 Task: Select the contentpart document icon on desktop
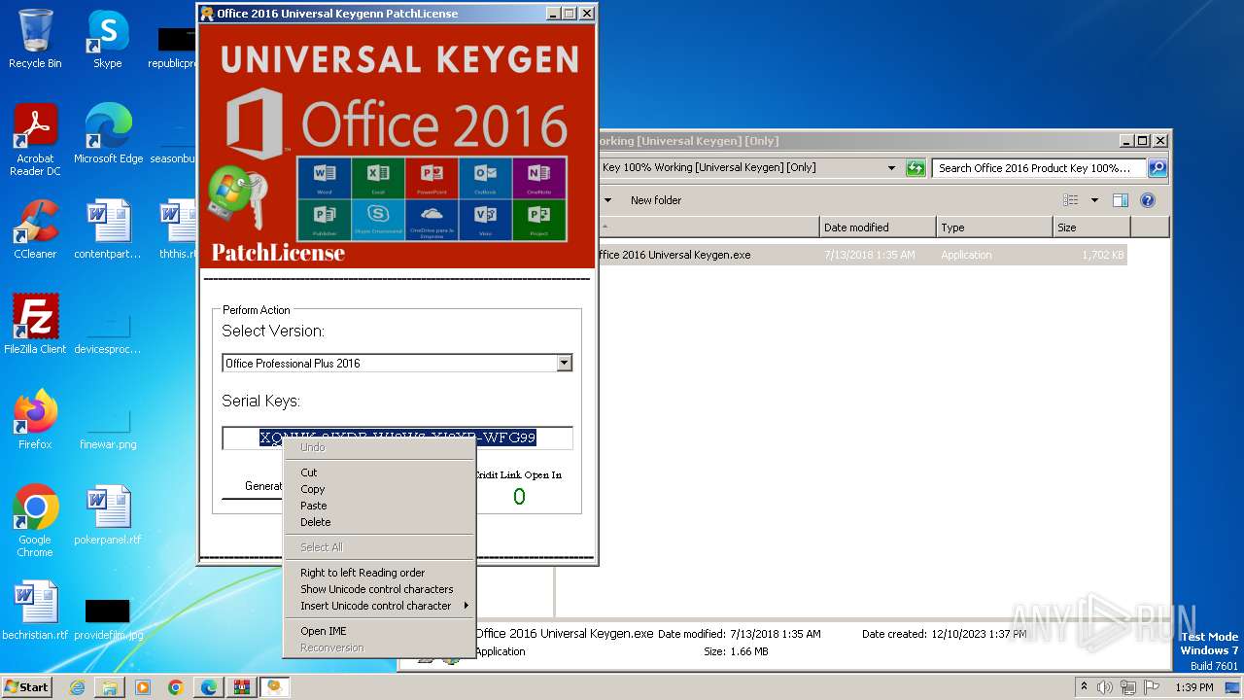108,229
